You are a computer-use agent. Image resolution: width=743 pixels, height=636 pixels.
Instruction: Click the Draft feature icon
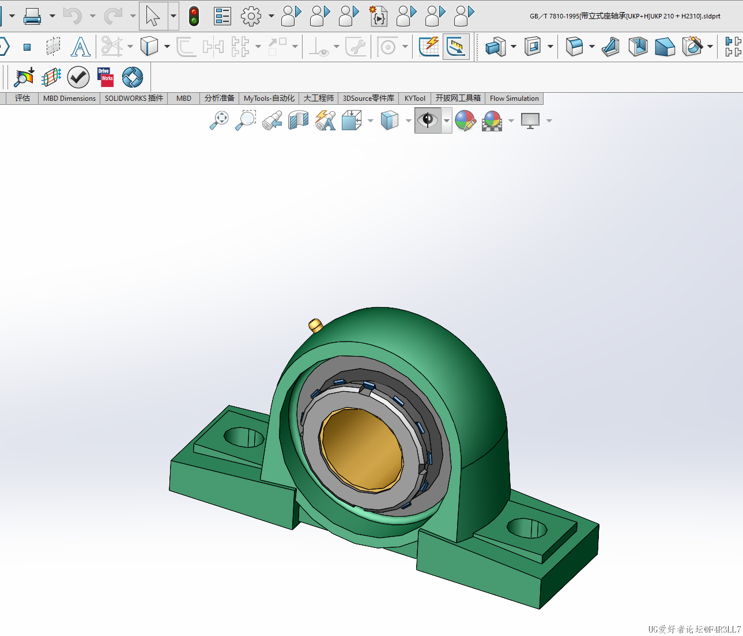tap(665, 47)
